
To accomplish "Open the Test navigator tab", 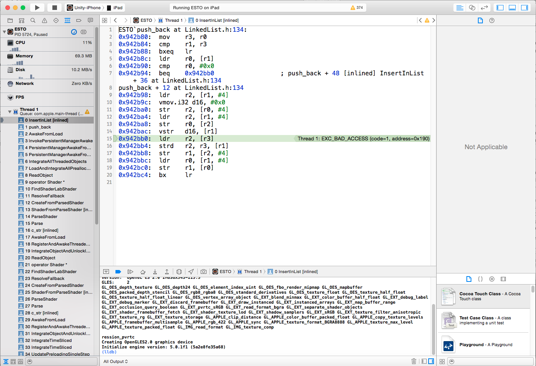I will tap(56, 20).
